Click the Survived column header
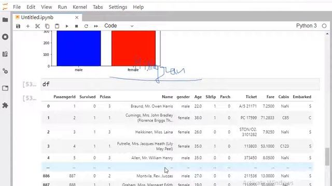The height and width of the screenshot is (186, 332). point(88,97)
